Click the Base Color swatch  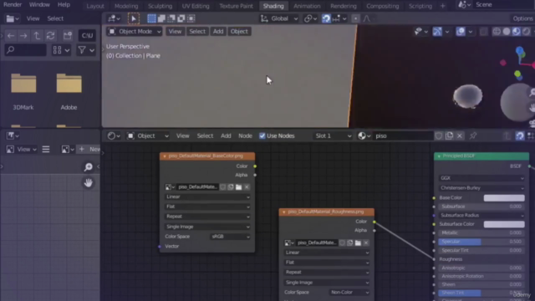tap(504, 198)
